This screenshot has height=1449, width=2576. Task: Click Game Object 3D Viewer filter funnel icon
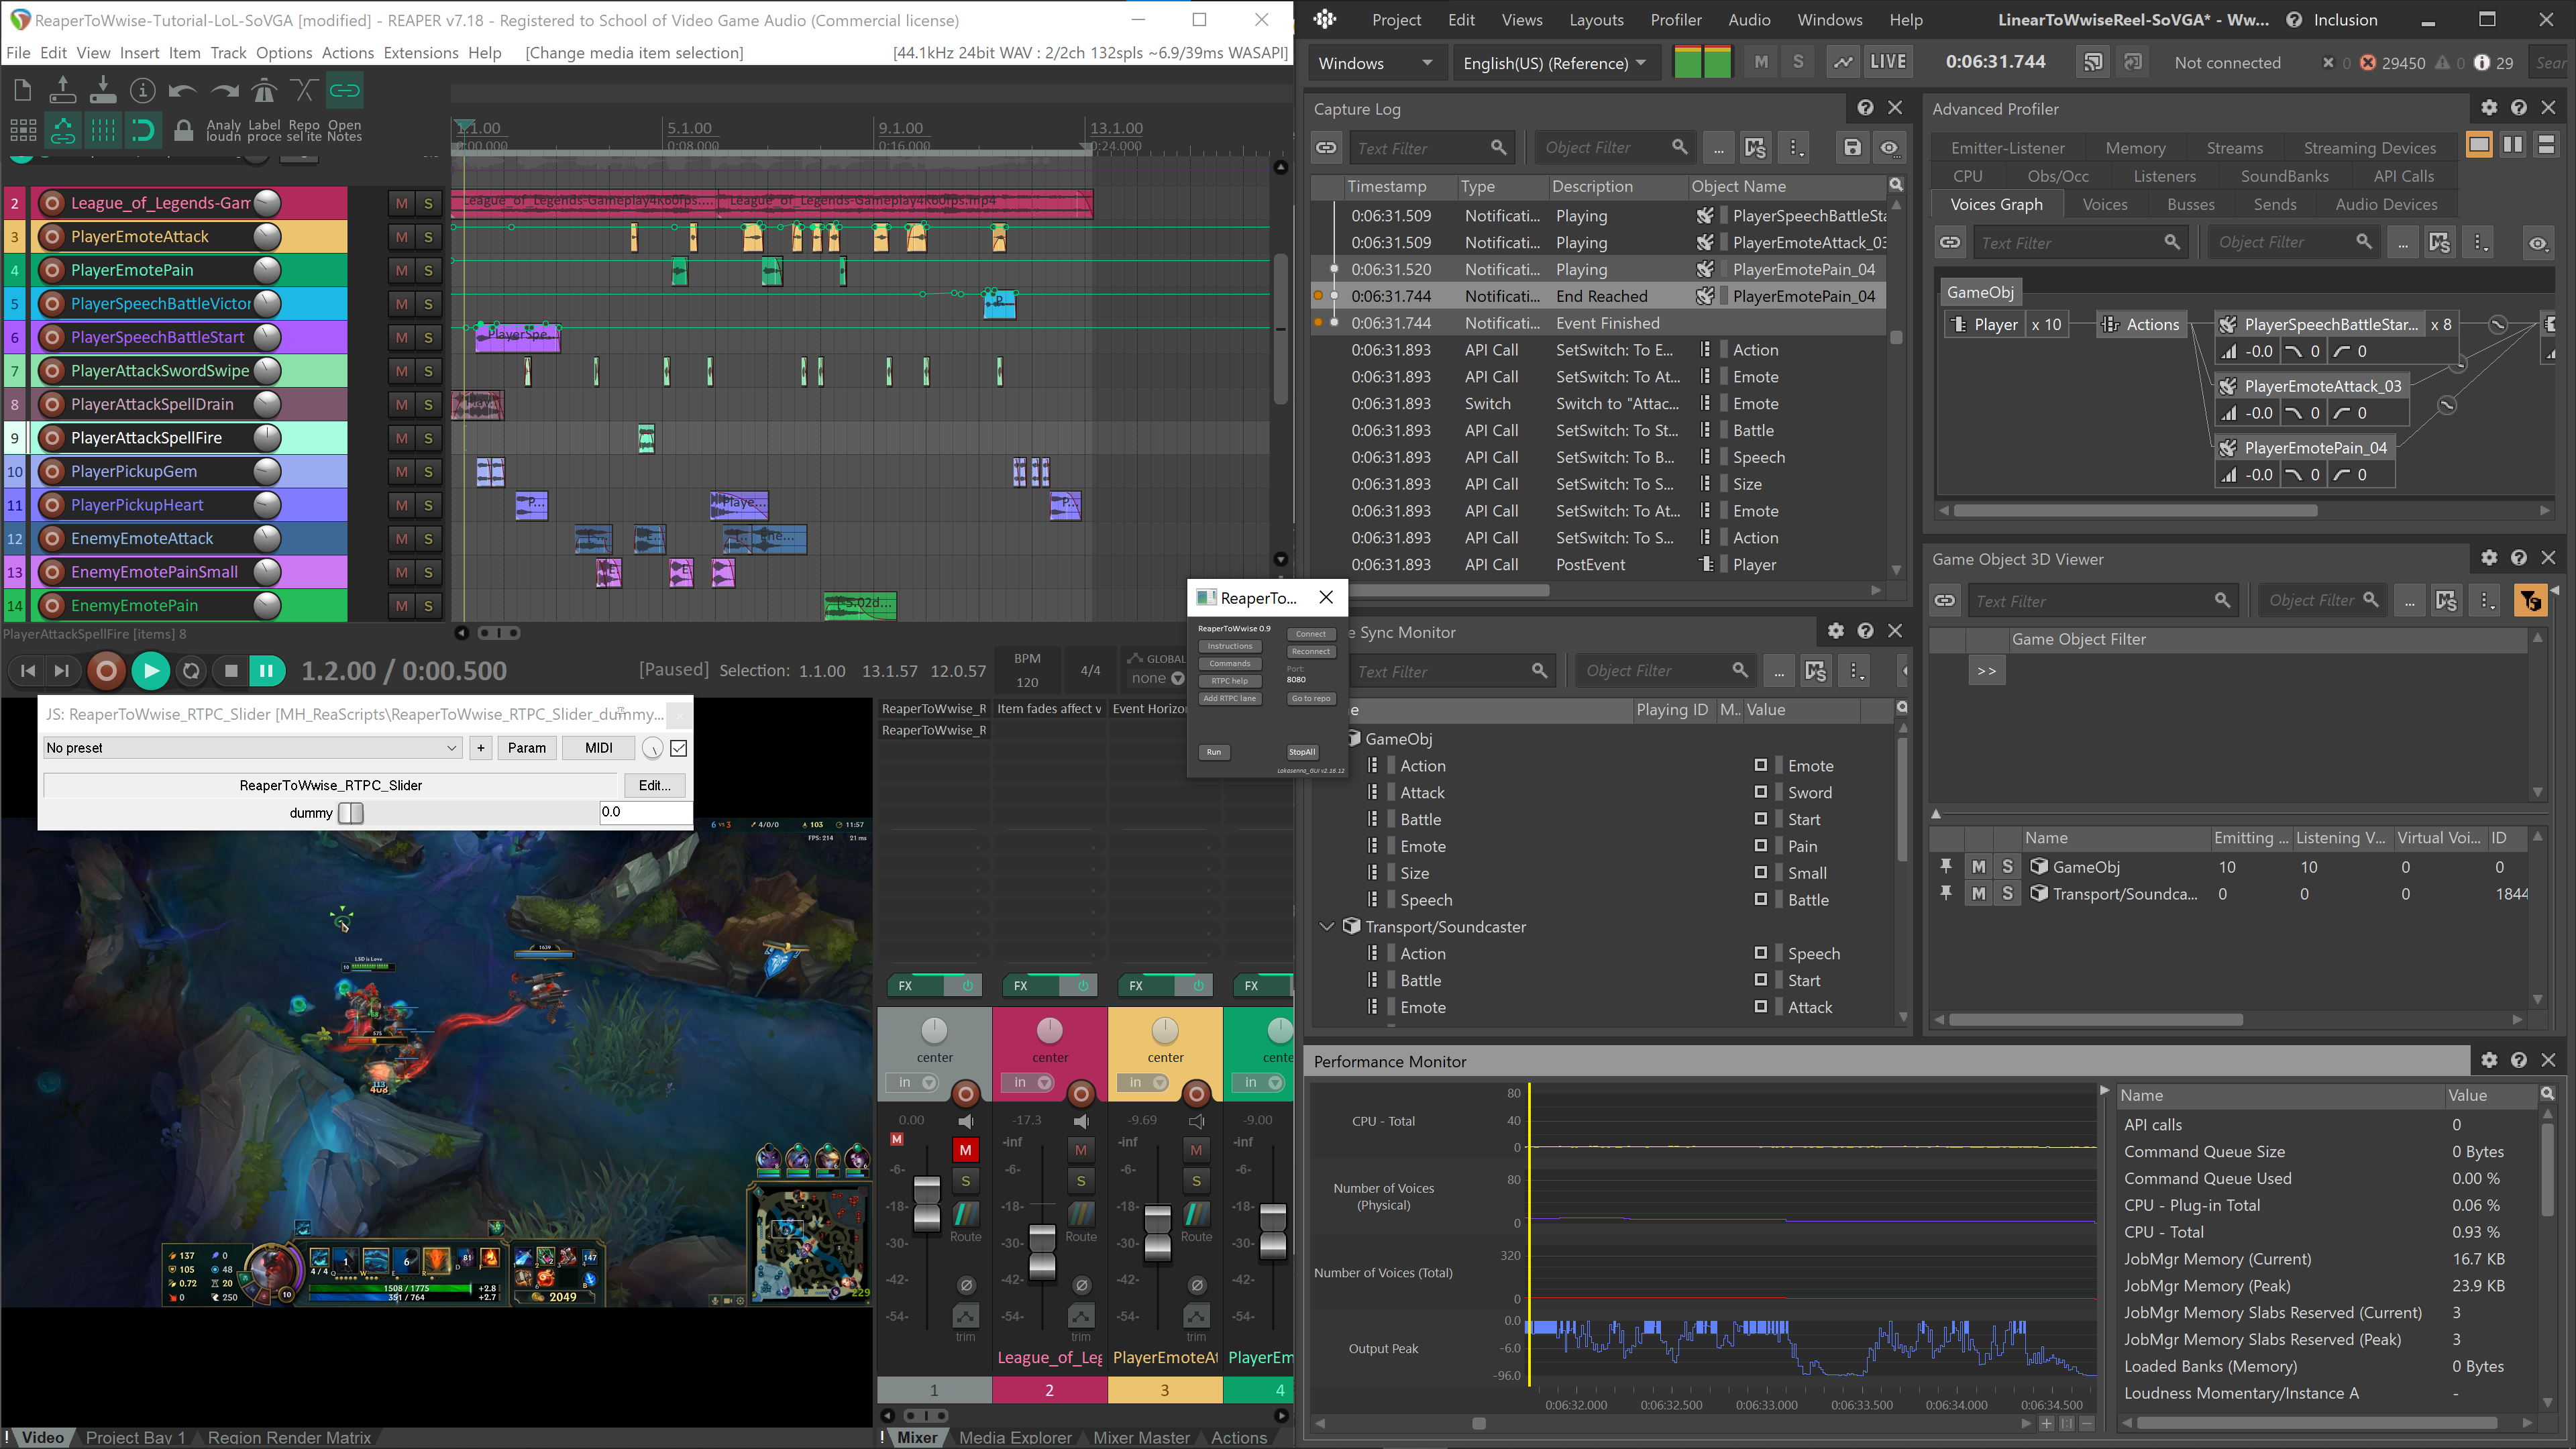(x=2530, y=601)
